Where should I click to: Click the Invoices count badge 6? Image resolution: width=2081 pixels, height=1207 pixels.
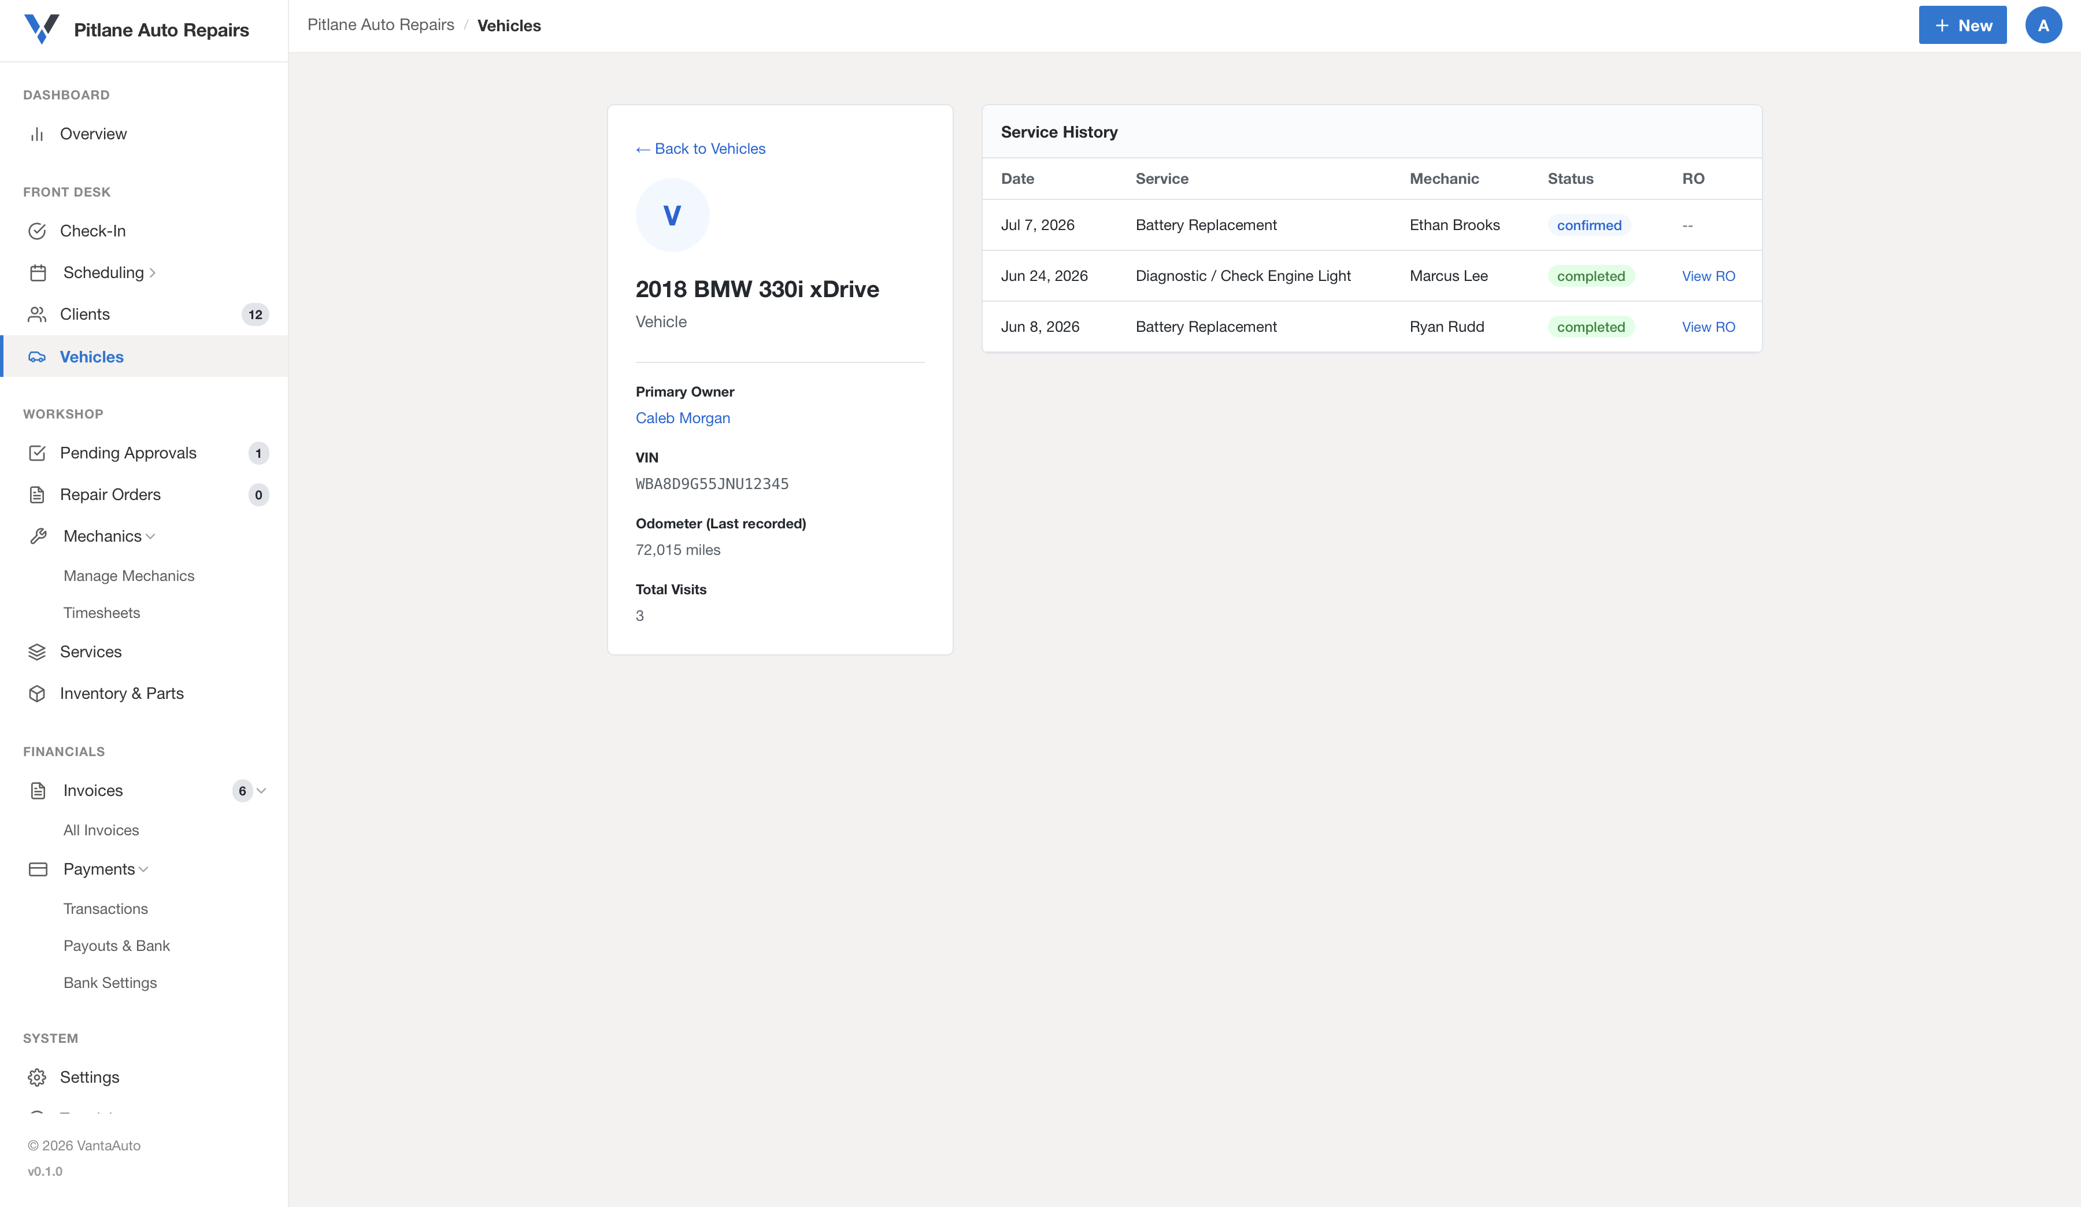pos(242,791)
